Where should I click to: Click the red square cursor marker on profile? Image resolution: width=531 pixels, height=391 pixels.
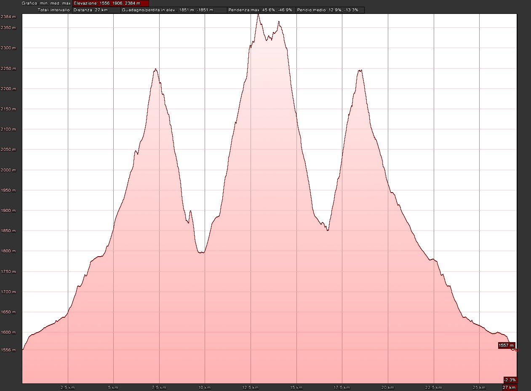click(x=516, y=350)
